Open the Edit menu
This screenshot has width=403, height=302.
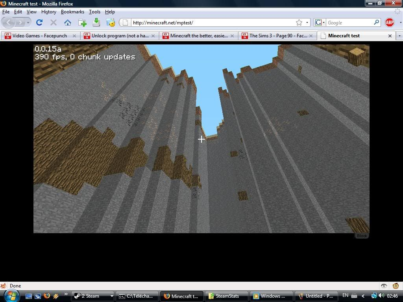point(18,12)
